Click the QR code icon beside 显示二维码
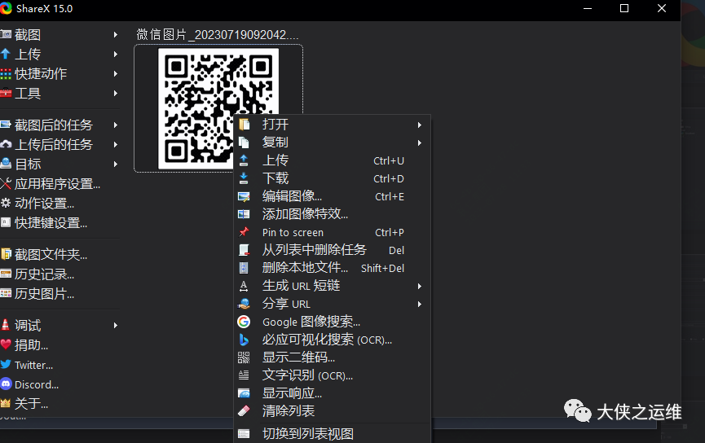705x443 pixels. pos(244,357)
